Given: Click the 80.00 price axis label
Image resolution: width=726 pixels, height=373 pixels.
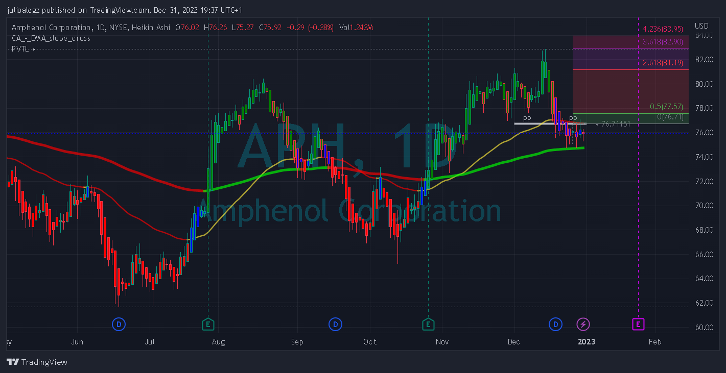Looking at the screenshot, I should coord(704,84).
